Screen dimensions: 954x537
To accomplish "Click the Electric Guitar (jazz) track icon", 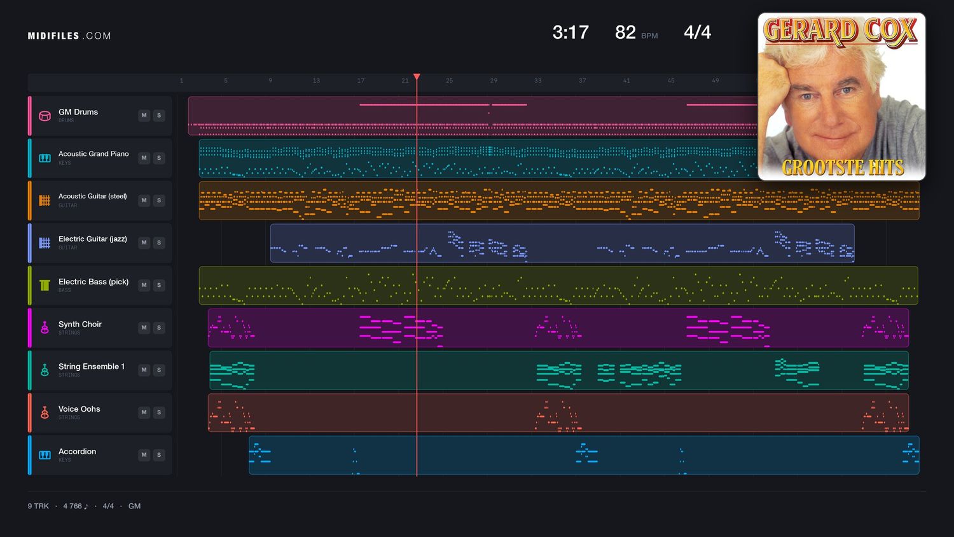I will point(45,243).
